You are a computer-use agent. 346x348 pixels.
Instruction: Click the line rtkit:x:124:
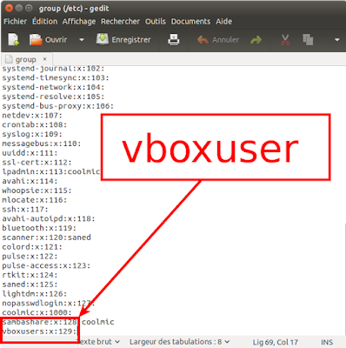click(x=30, y=275)
